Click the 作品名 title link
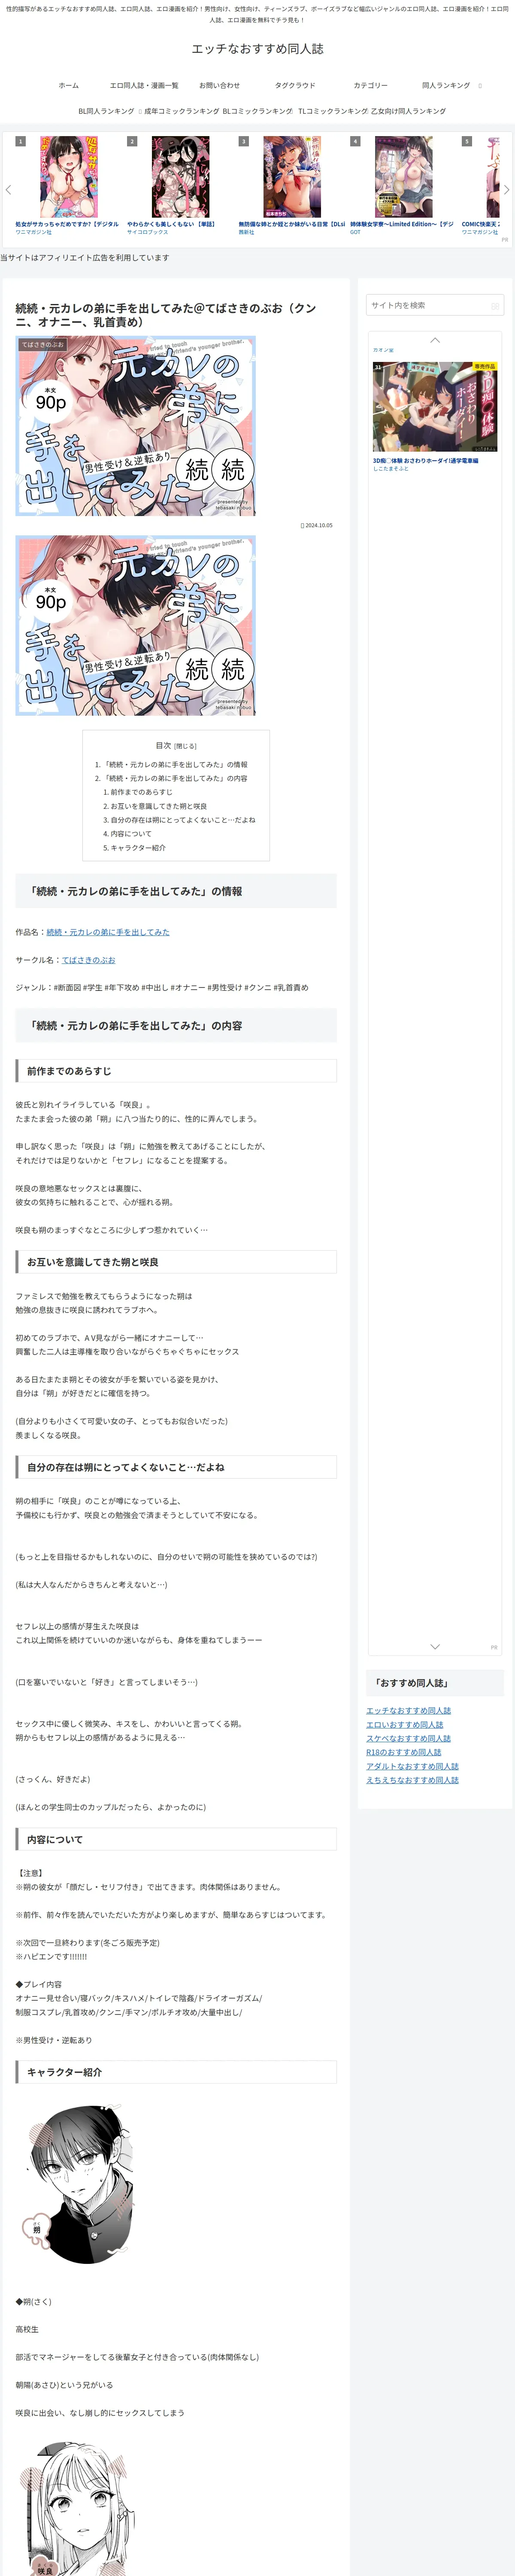Viewport: 515px width, 2576px height. coord(108,932)
